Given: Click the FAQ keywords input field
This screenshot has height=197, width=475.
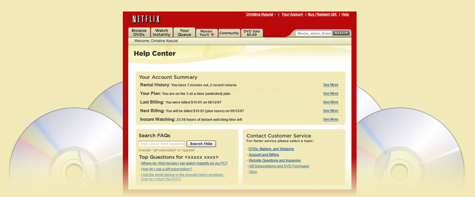Looking at the screenshot, I should pos(162,144).
